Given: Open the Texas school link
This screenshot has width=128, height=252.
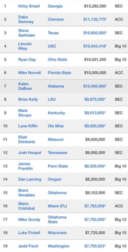Looking at the screenshot, I should [x=53, y=33].
